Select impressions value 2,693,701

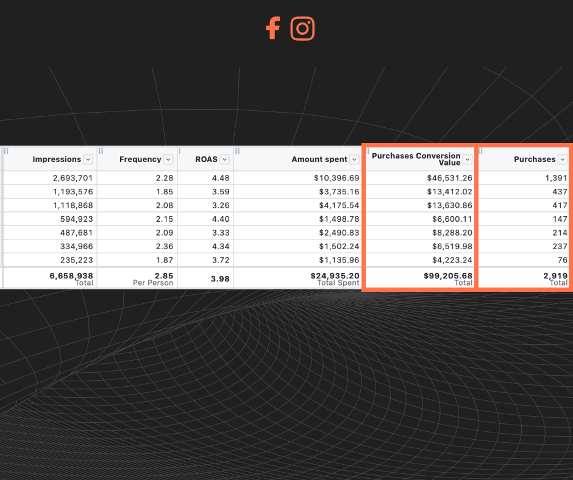pyautogui.click(x=73, y=178)
